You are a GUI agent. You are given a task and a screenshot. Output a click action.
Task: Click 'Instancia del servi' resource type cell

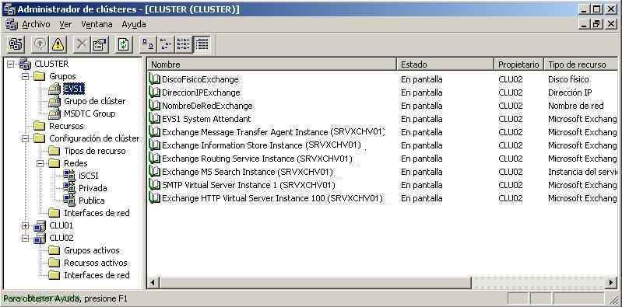582,172
